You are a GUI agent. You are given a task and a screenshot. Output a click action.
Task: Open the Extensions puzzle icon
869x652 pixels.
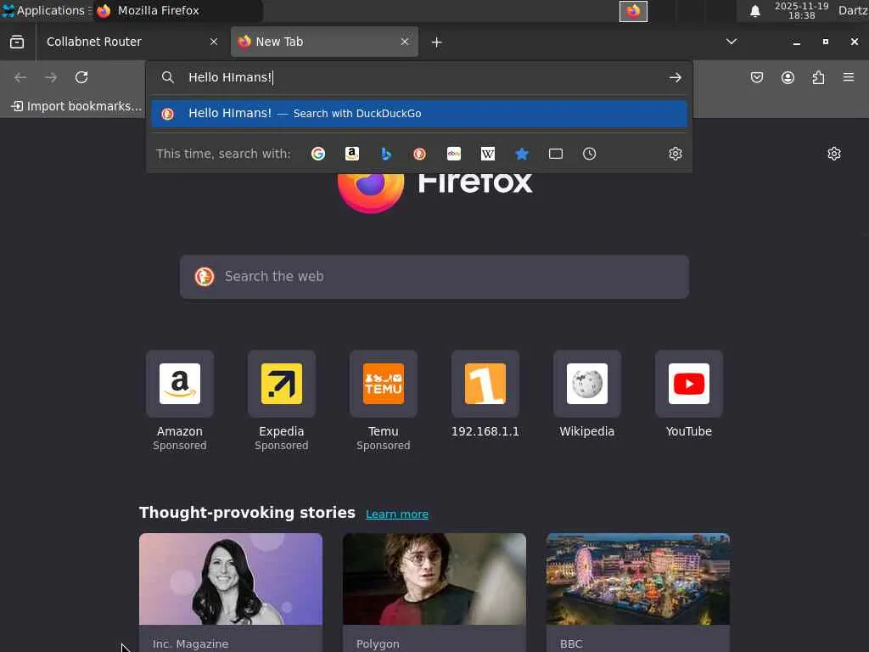coord(818,77)
